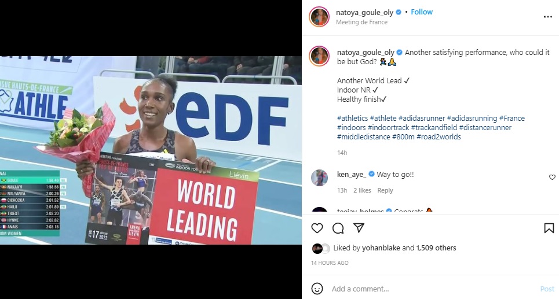View ken_aye_'s comment 2 likes
Screen dimensions: 559x299
[x=362, y=190]
